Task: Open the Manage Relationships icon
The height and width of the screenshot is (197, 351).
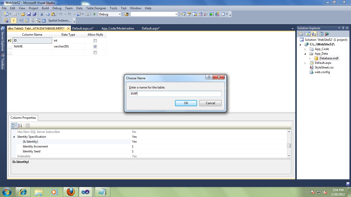Action: [21, 21]
